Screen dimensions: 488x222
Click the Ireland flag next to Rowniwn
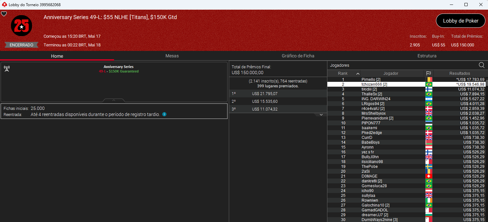click(429, 200)
